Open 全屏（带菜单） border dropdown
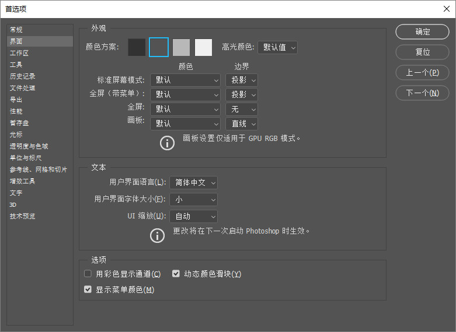The image size is (456, 332). pyautogui.click(x=242, y=94)
